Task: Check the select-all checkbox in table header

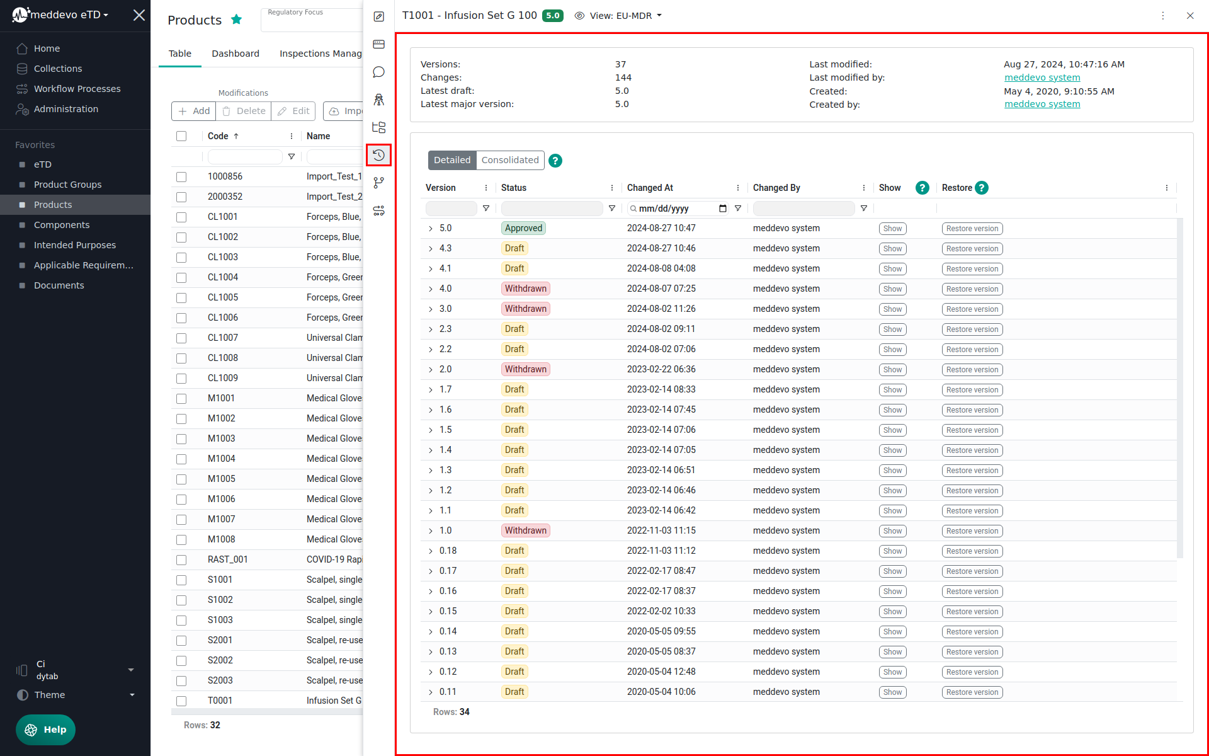Action: point(181,136)
